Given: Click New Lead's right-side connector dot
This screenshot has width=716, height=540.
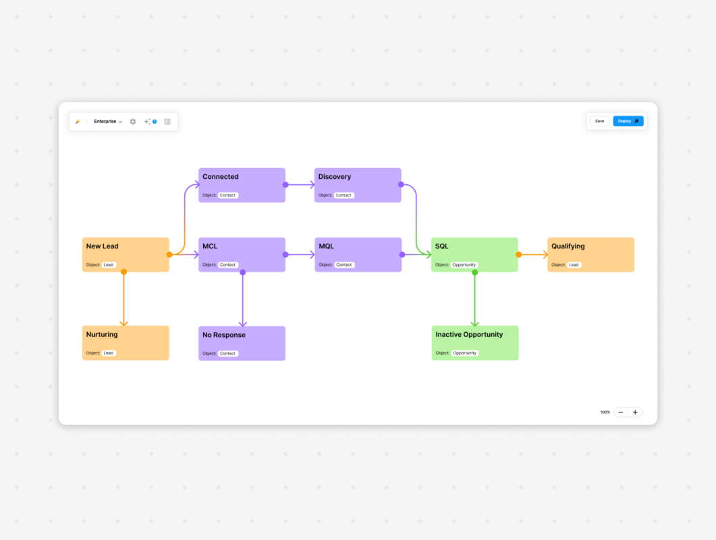Looking at the screenshot, I should pyautogui.click(x=169, y=254).
